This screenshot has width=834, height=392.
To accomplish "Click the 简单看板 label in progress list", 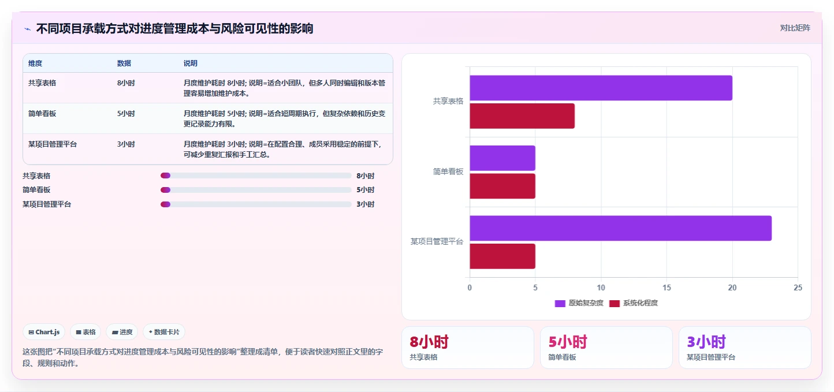I will [x=36, y=190].
